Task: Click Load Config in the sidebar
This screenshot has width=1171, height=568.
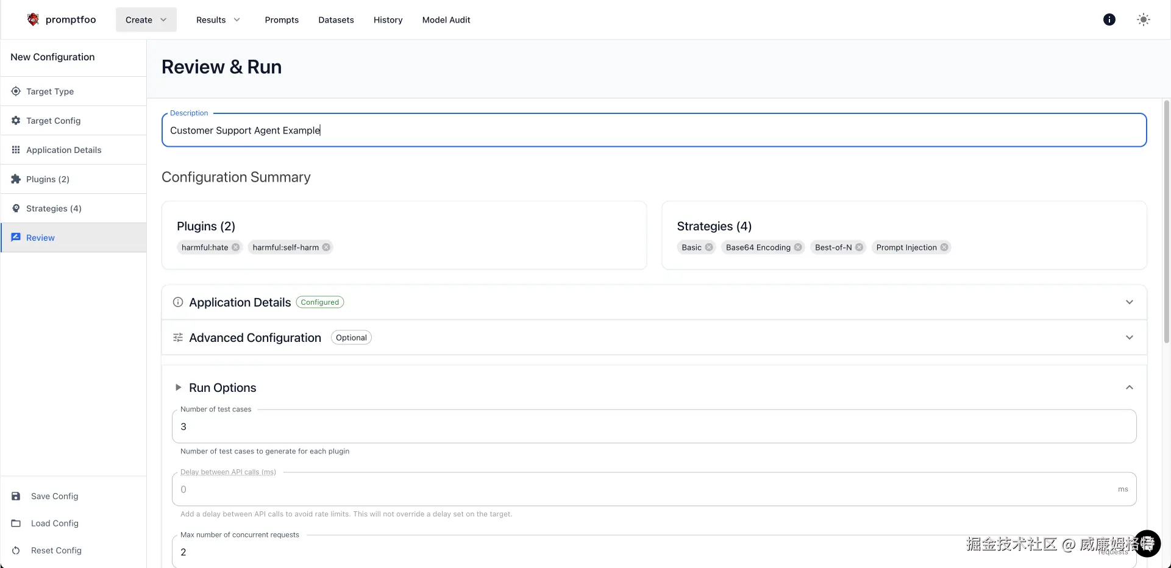Action: [54, 524]
